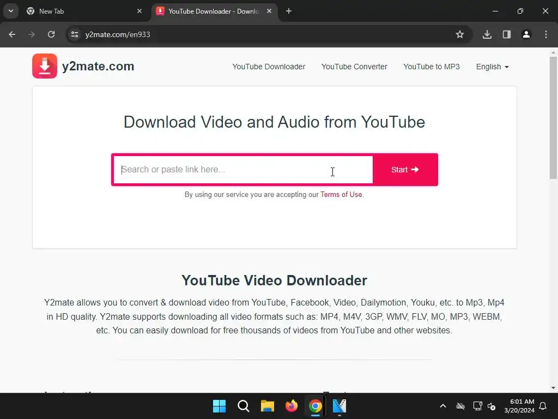Open the YouTube to MP3 menu item

[432, 67]
